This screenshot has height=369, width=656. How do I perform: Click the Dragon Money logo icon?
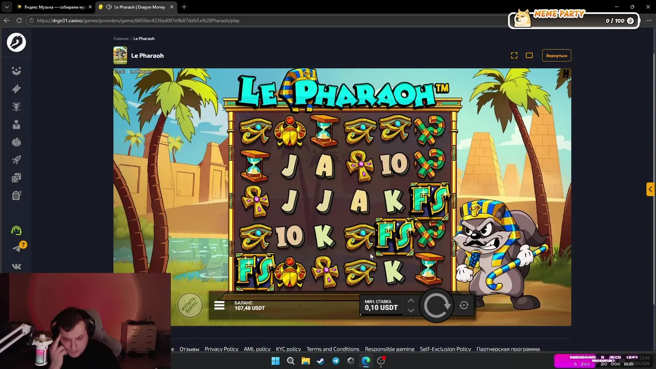point(16,43)
